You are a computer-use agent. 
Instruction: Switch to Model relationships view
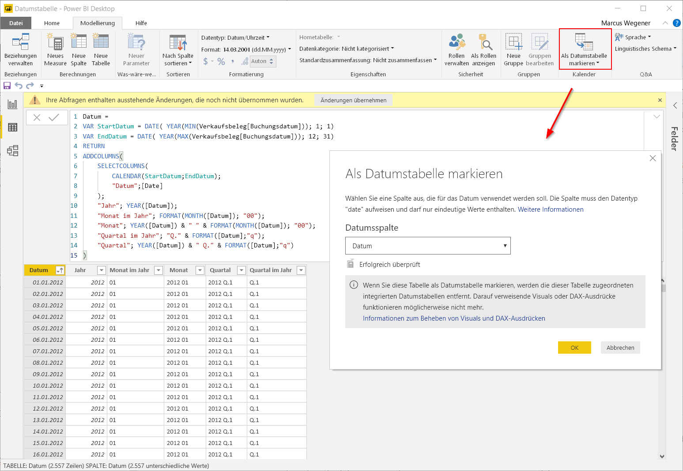12,151
